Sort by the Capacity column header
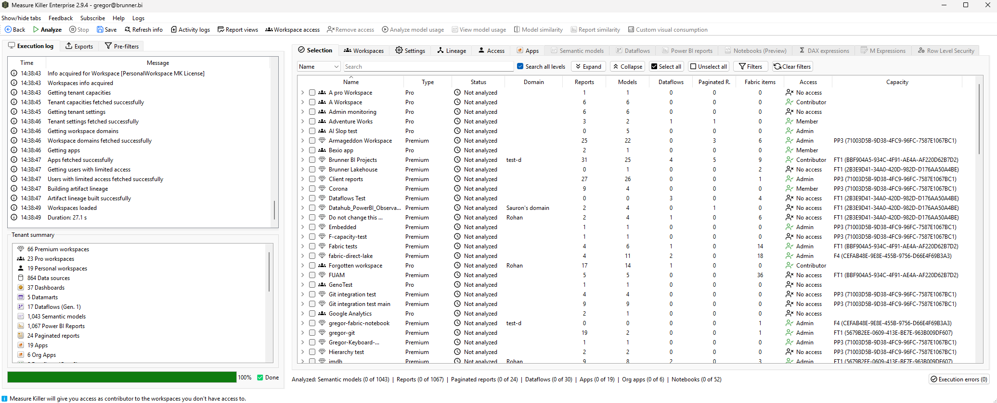The height and width of the screenshot is (403, 997). pyautogui.click(x=897, y=82)
